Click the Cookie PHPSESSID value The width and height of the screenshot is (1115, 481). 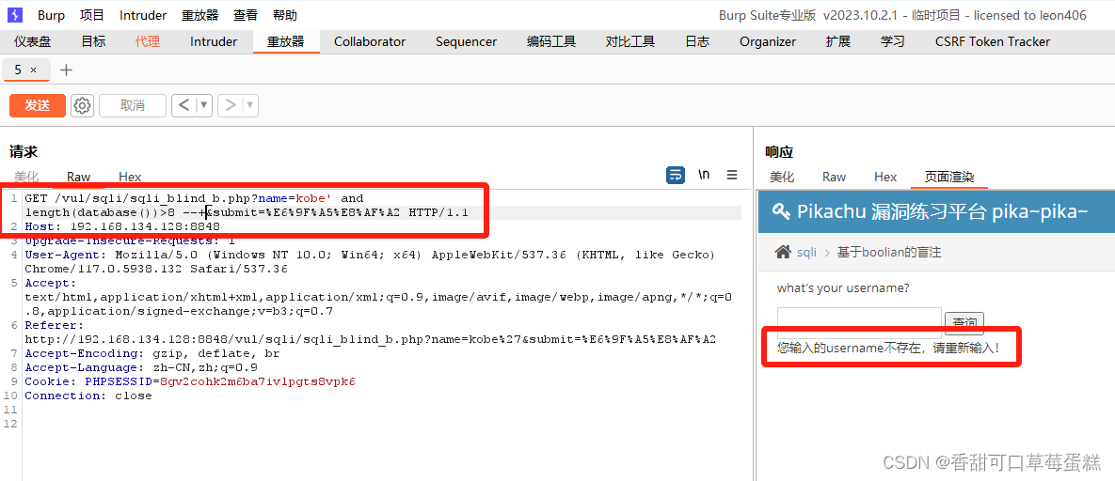click(x=258, y=381)
